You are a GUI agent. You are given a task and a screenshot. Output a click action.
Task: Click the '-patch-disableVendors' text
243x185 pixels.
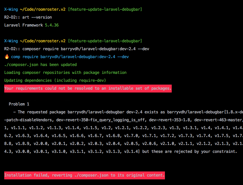(x=28, y=120)
